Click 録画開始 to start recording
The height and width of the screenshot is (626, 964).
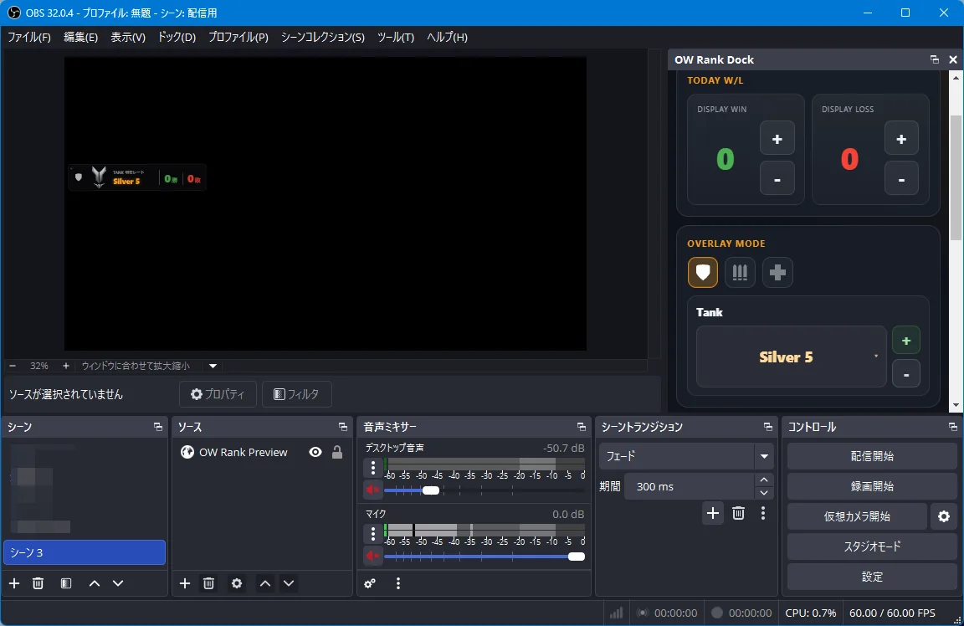click(x=872, y=486)
